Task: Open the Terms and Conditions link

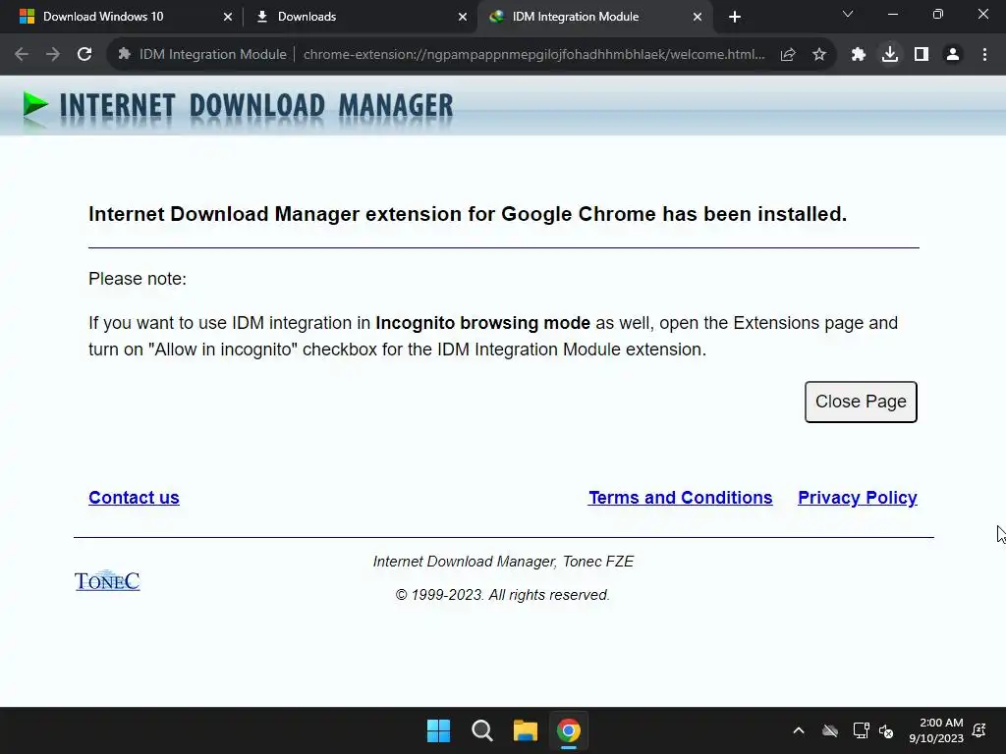Action: [x=680, y=498]
